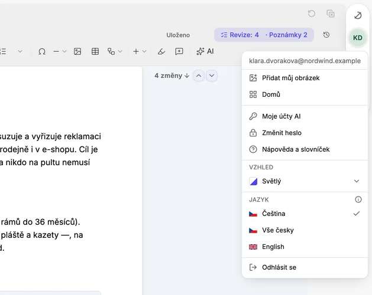Click the text 'a nikdo na pultu nemusí'
Image resolution: width=372 pixels, height=295 pixels.
(45, 162)
